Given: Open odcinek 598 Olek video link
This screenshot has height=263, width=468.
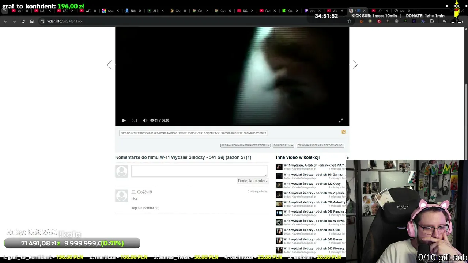Looking at the screenshot, I should (x=312, y=230).
